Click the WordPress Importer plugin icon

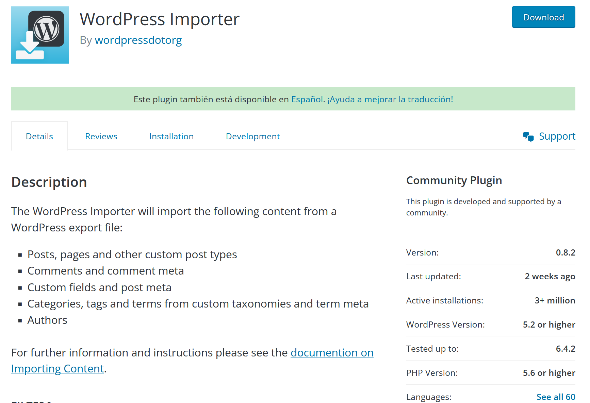(40, 35)
